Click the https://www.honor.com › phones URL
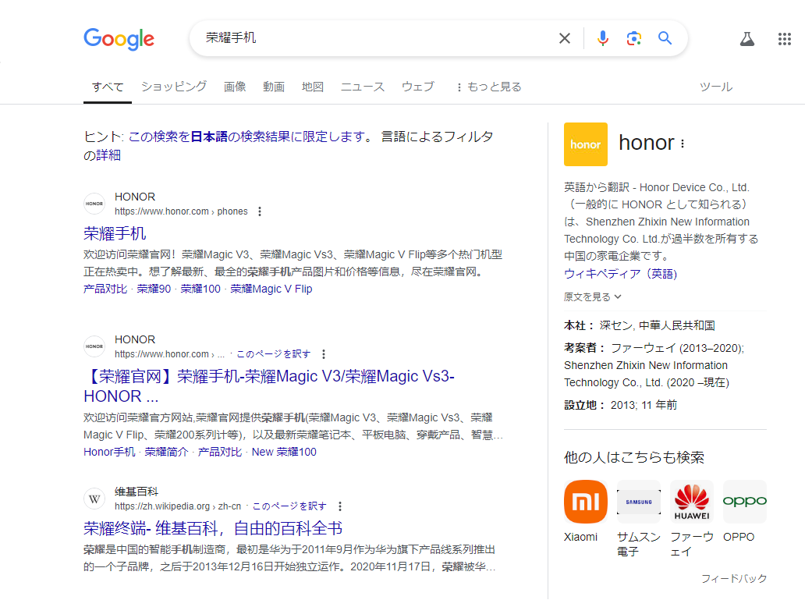The width and height of the screenshot is (805, 600). tap(181, 211)
